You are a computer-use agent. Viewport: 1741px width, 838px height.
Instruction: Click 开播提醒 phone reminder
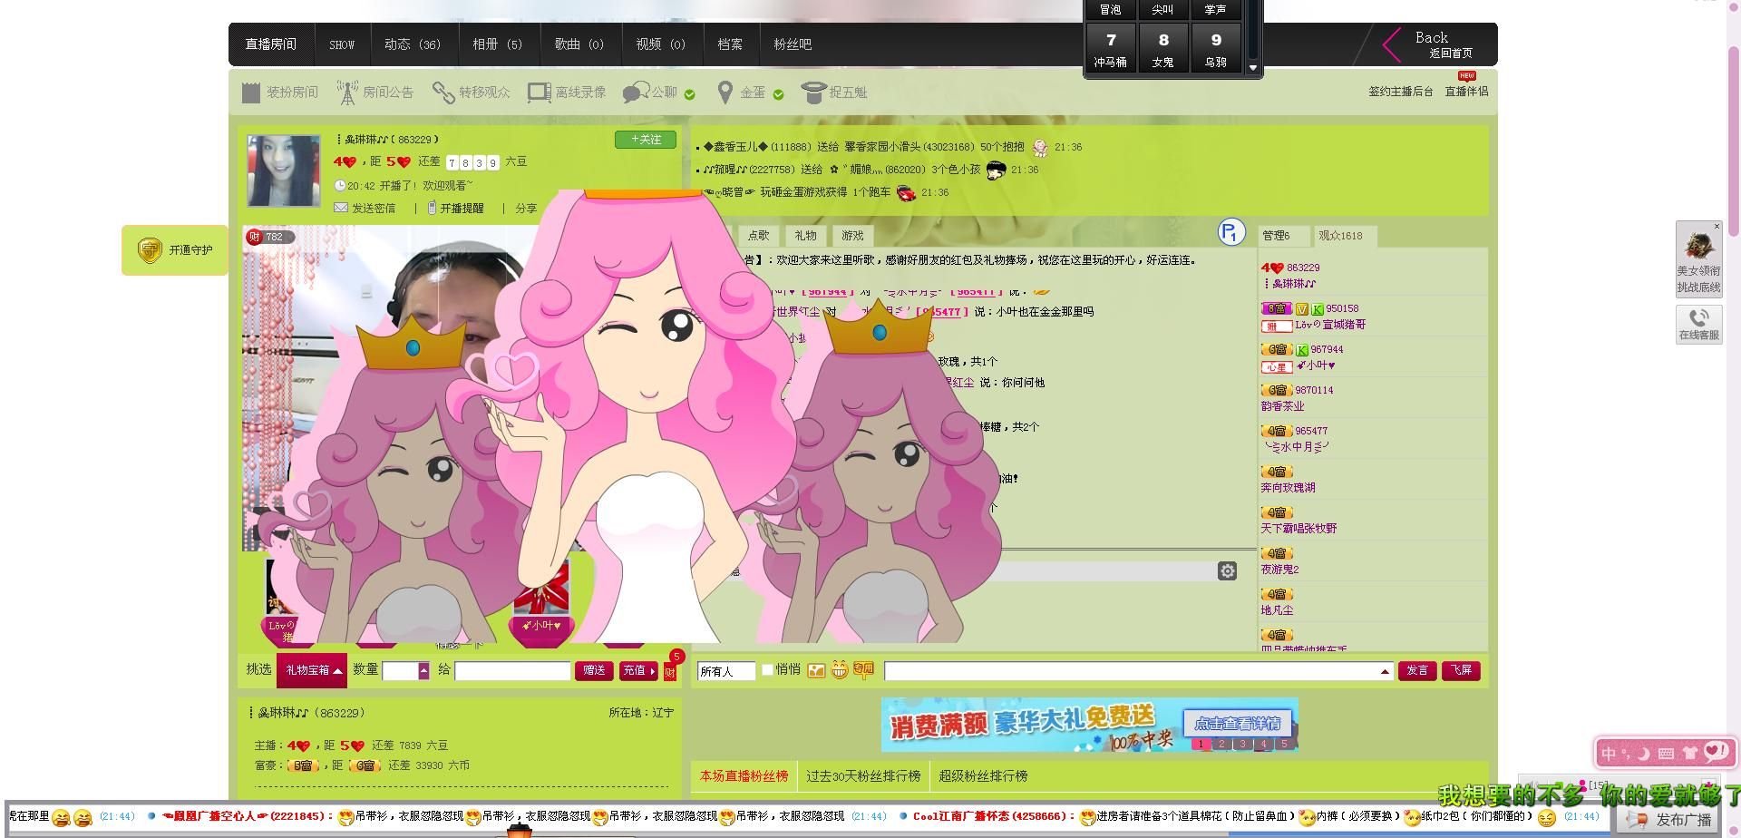pos(456,209)
